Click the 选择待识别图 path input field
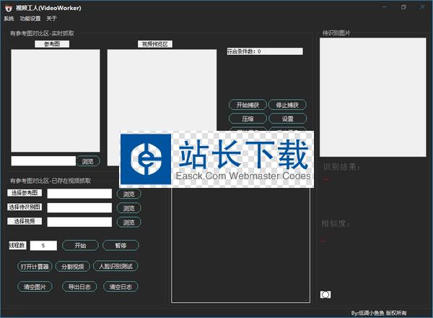 pos(79,207)
